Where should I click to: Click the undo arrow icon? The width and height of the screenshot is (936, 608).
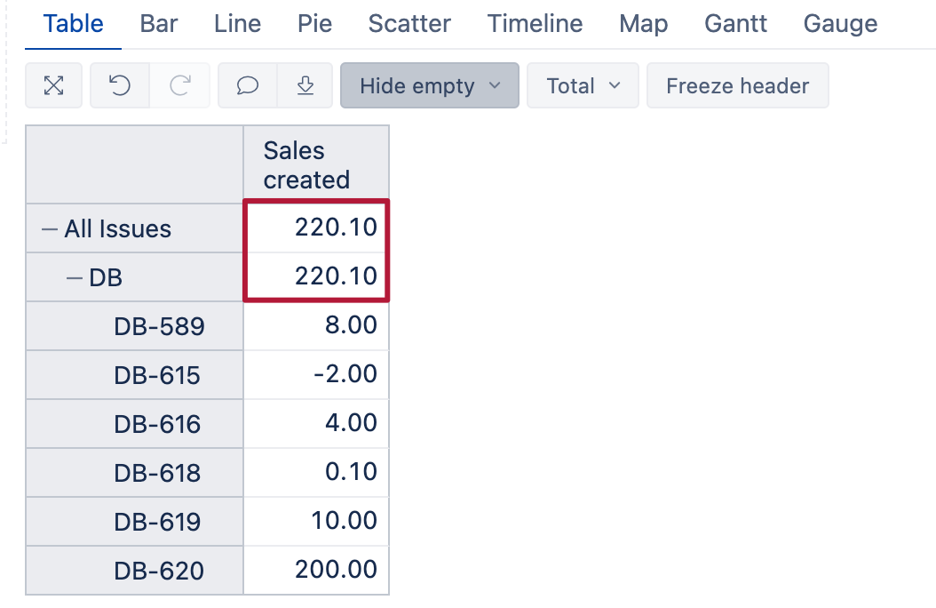coord(120,85)
